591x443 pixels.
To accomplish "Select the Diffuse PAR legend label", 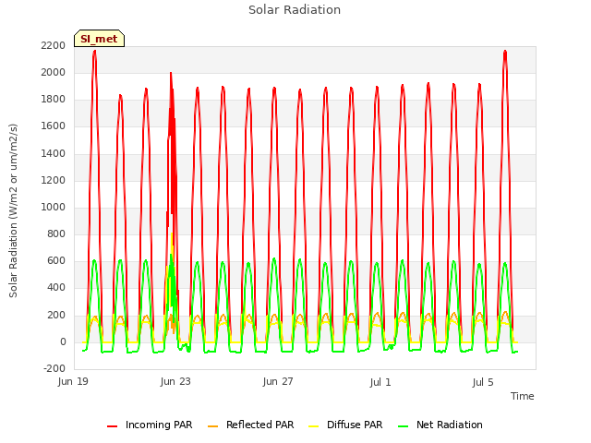I will 355,425.
